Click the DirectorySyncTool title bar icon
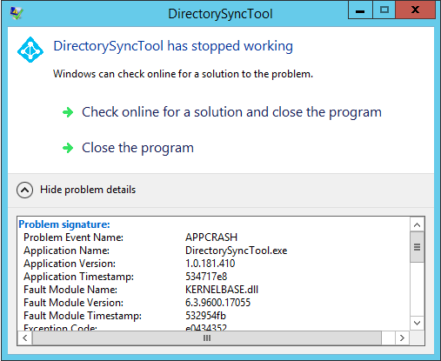Viewport: 441px width, 361px height. tap(17, 13)
